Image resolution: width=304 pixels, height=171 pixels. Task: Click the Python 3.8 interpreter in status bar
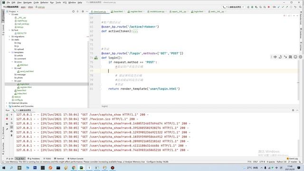[281, 161]
